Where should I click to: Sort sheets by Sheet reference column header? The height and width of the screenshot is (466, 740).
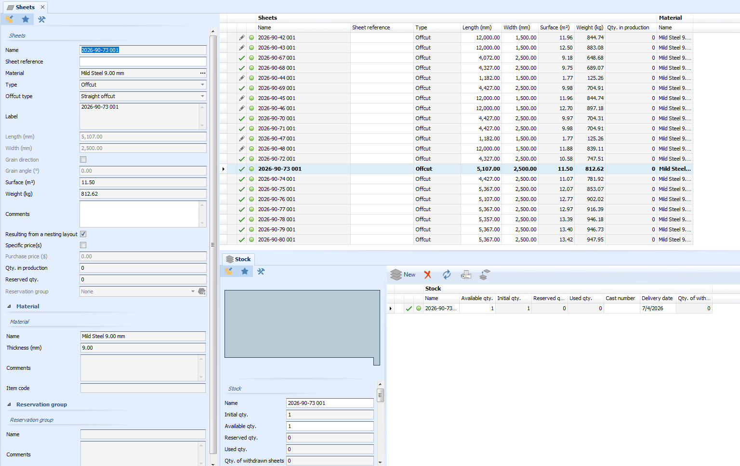pyautogui.click(x=382, y=27)
